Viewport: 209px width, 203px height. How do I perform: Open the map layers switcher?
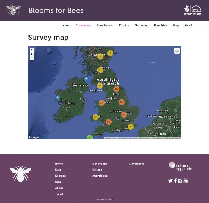coord(177,51)
